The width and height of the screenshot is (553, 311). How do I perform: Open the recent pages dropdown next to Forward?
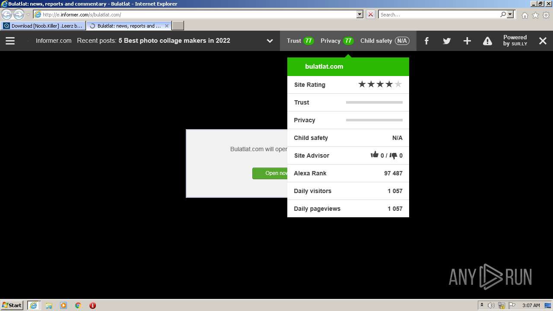pos(28,15)
